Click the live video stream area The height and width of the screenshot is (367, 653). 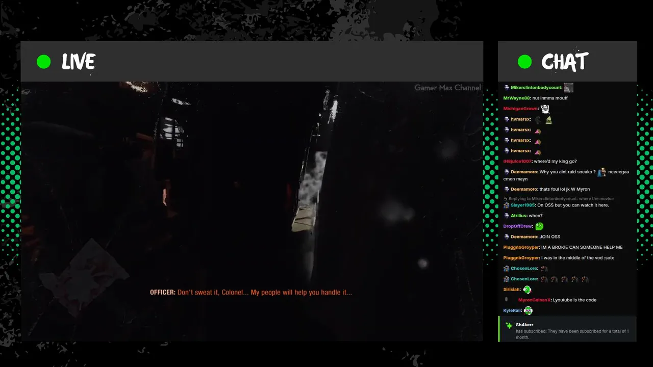pos(252,211)
